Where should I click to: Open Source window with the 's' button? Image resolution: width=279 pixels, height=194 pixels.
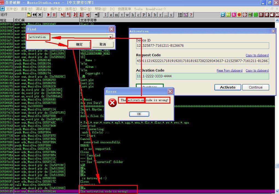coord(171,15)
